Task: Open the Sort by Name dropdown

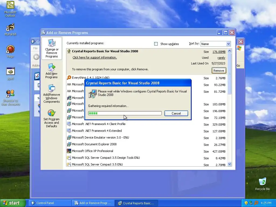Action: pos(216,44)
